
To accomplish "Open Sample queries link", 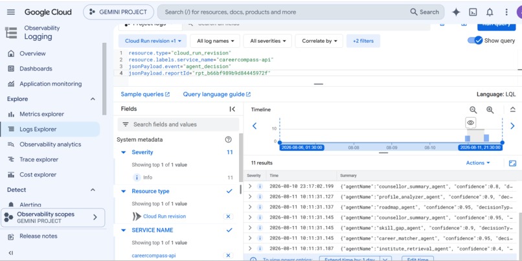I will pos(145,94).
